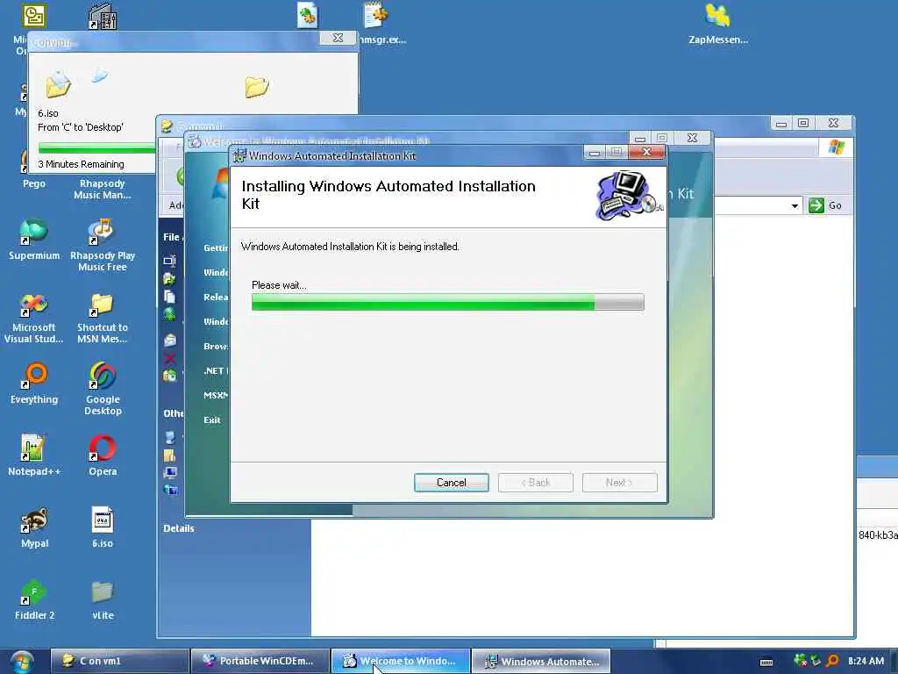Image resolution: width=898 pixels, height=674 pixels.
Task: Select the Opera browser desktop icon
Action: click(x=103, y=455)
